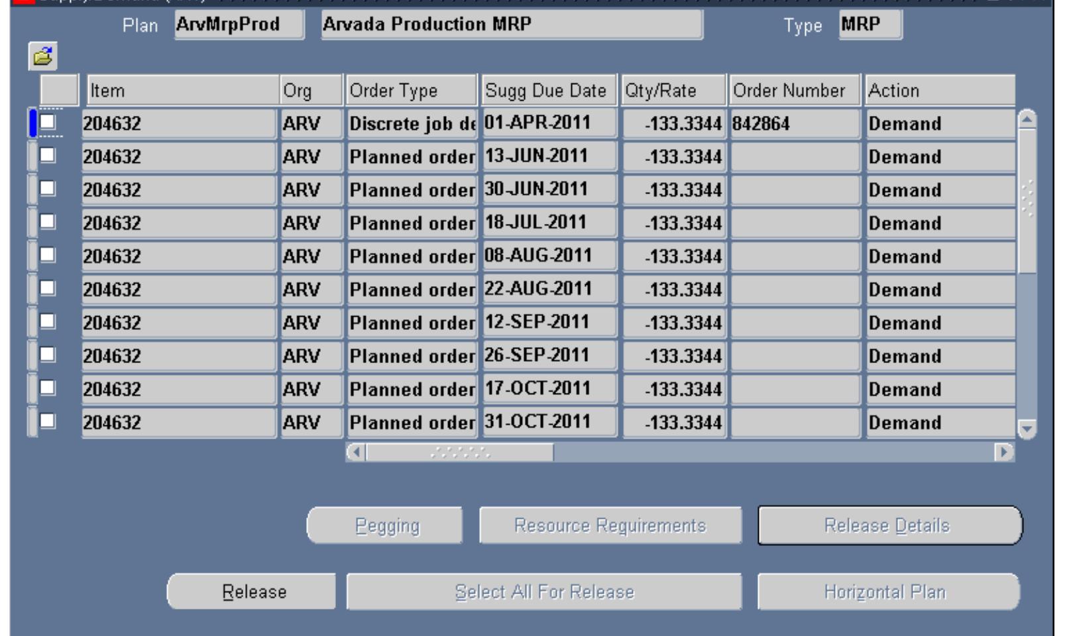
Task: Click the Order Number field 842864
Action: (x=794, y=124)
